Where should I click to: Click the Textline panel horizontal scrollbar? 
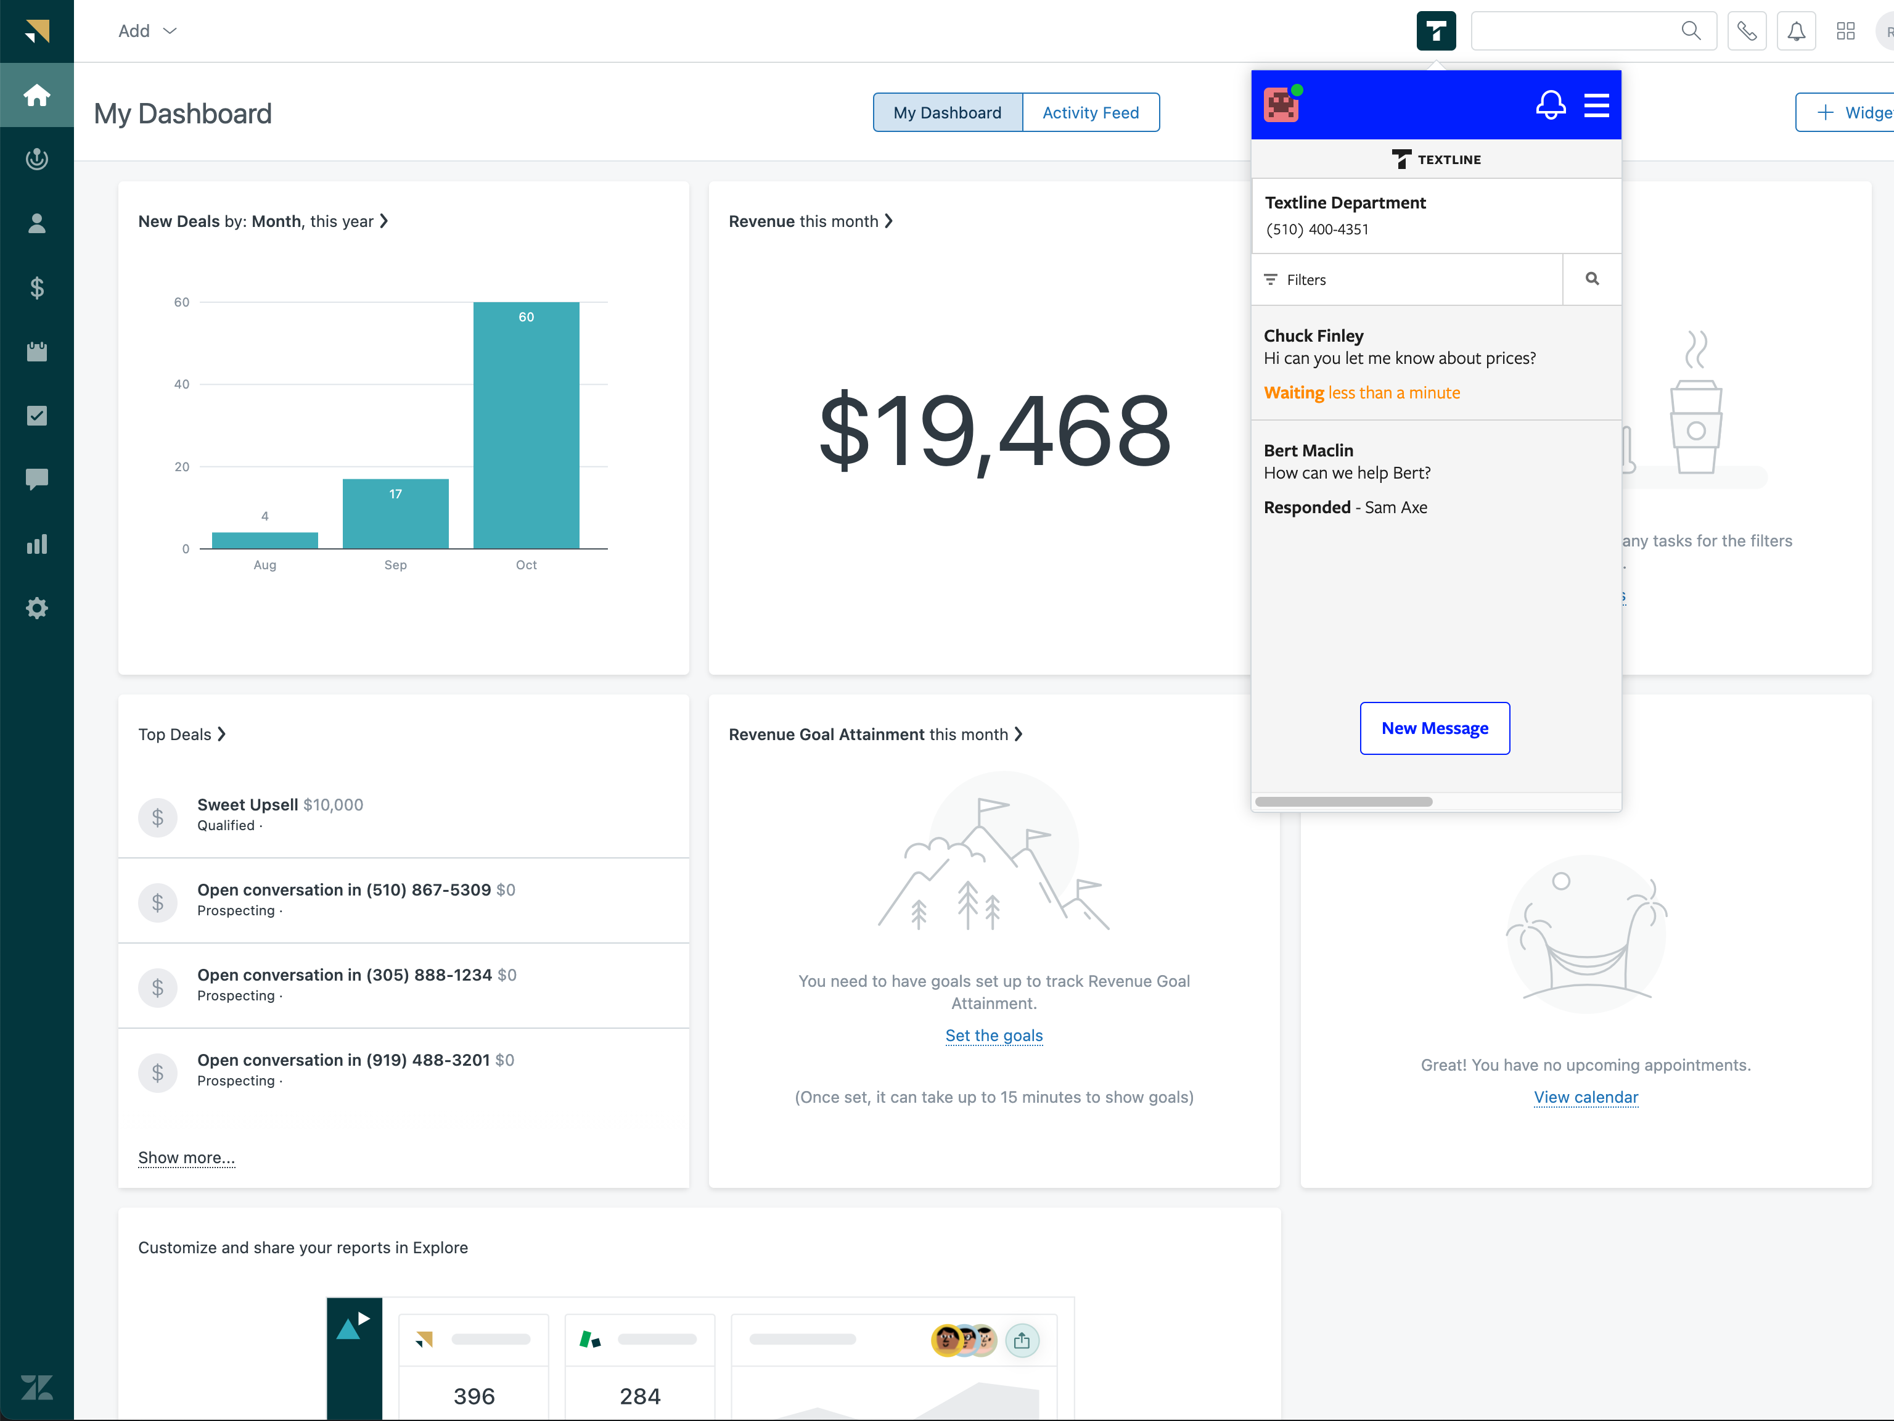[1343, 802]
